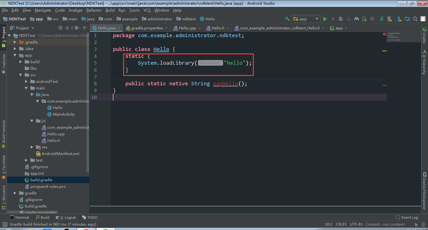The width and height of the screenshot is (428, 230).
Task: Open Project panel settings gear
Action: 77,28
